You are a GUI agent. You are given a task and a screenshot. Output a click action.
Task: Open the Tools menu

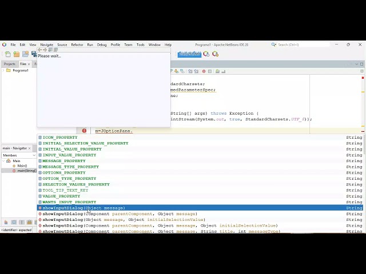click(x=141, y=45)
